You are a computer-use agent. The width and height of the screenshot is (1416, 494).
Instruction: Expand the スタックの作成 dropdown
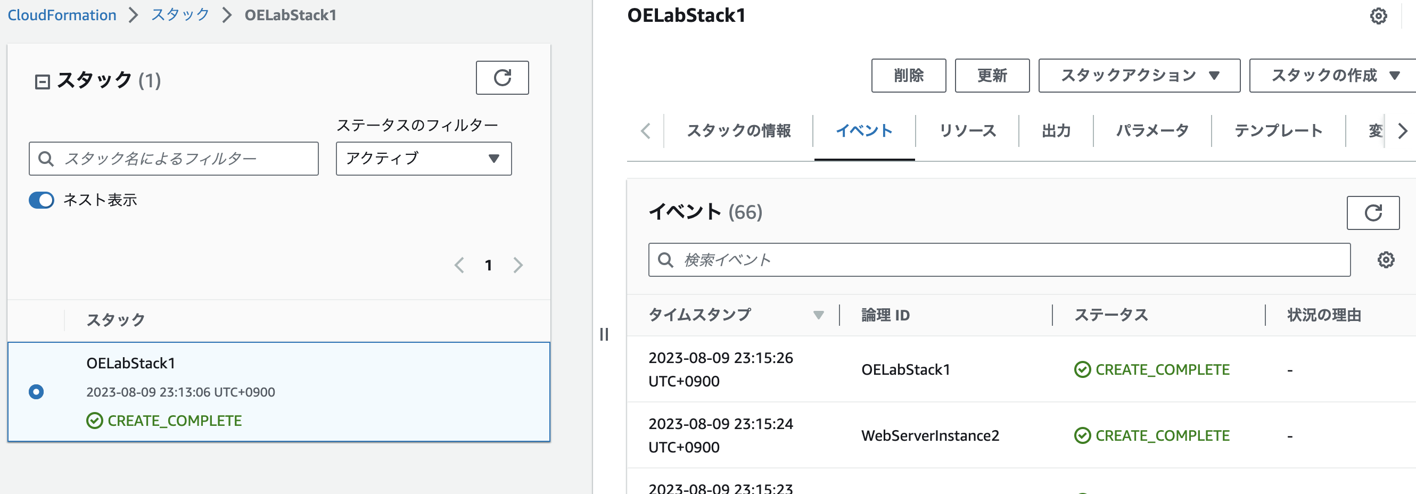click(1331, 75)
